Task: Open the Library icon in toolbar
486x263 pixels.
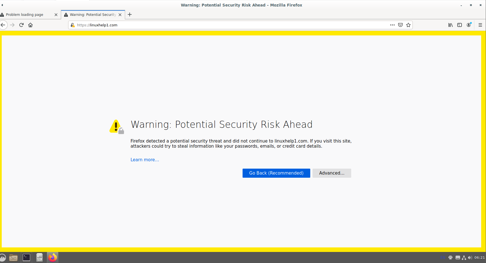Action: pos(450,25)
